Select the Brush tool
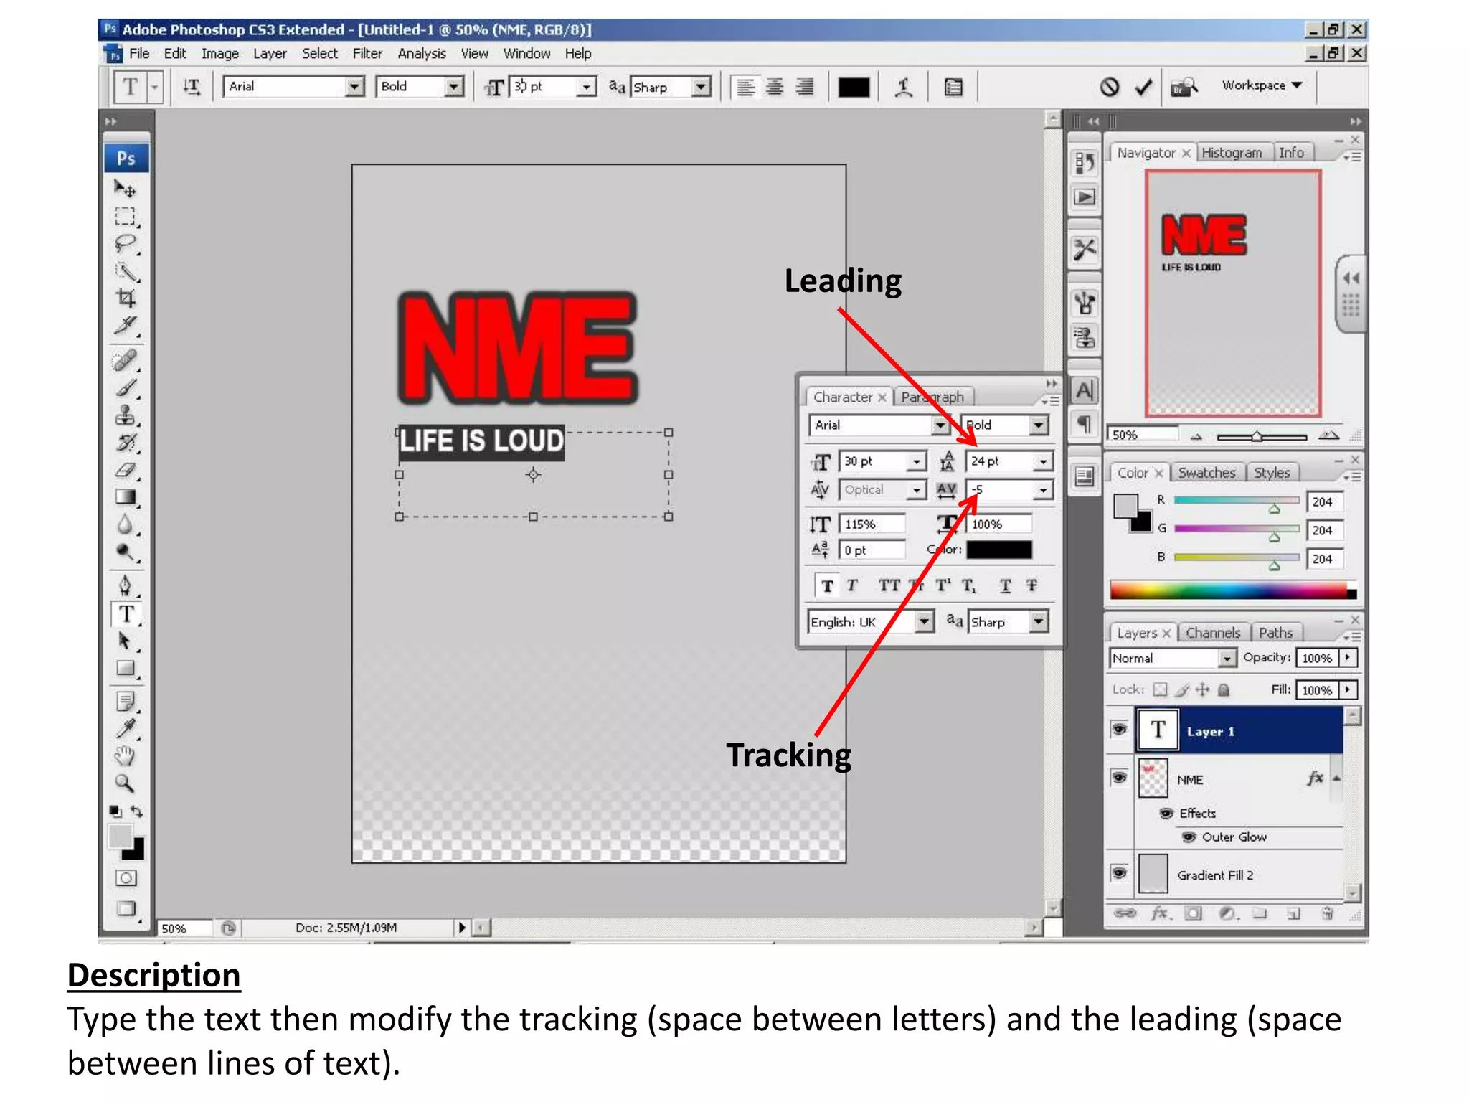Viewport: 1469px width, 1102px height. (126, 387)
